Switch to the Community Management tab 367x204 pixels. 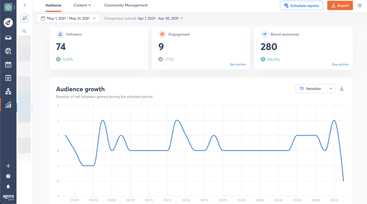(x=126, y=5)
